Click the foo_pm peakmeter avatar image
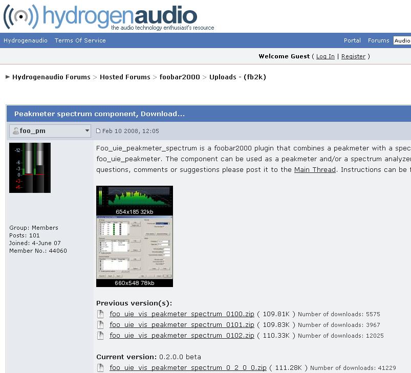 click(30, 168)
